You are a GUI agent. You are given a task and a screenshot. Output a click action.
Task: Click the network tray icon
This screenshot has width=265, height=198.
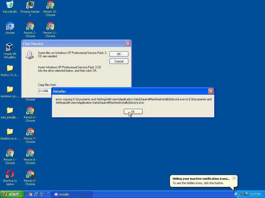pos(241,194)
